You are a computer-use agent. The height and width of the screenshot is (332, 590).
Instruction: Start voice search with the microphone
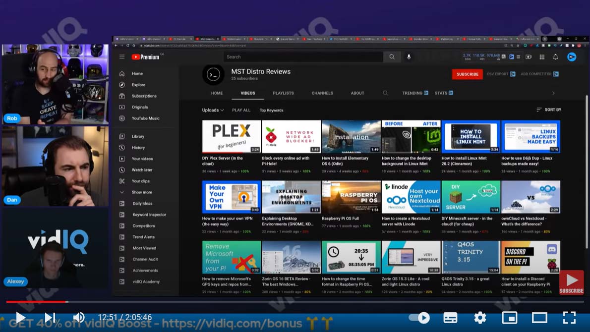pos(409,57)
